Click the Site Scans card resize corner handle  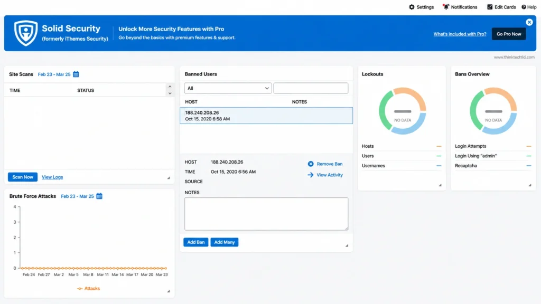[x=169, y=178]
